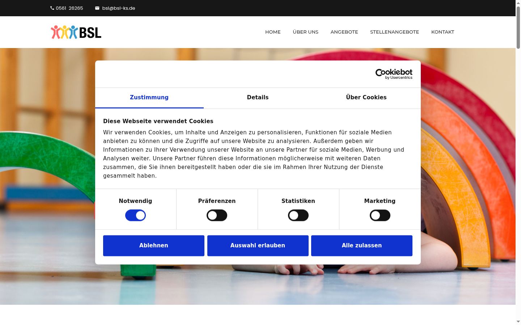Click the Auswahl erlauben button
This screenshot has width=521, height=325.
[258, 246]
